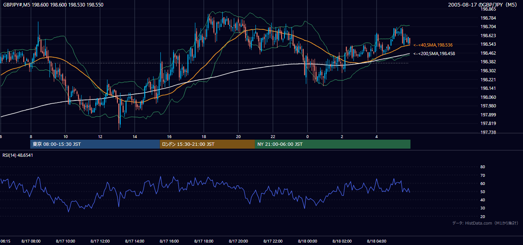Viewport: 523px width, 245px height.
Task: Click the 8/17 12:00 time label
Action: (x=100, y=241)
